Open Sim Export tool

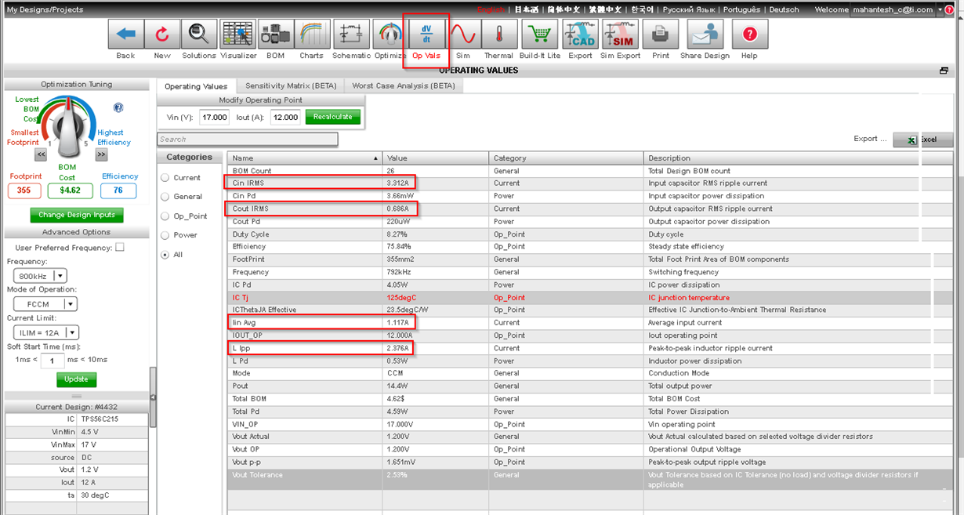[x=621, y=34]
